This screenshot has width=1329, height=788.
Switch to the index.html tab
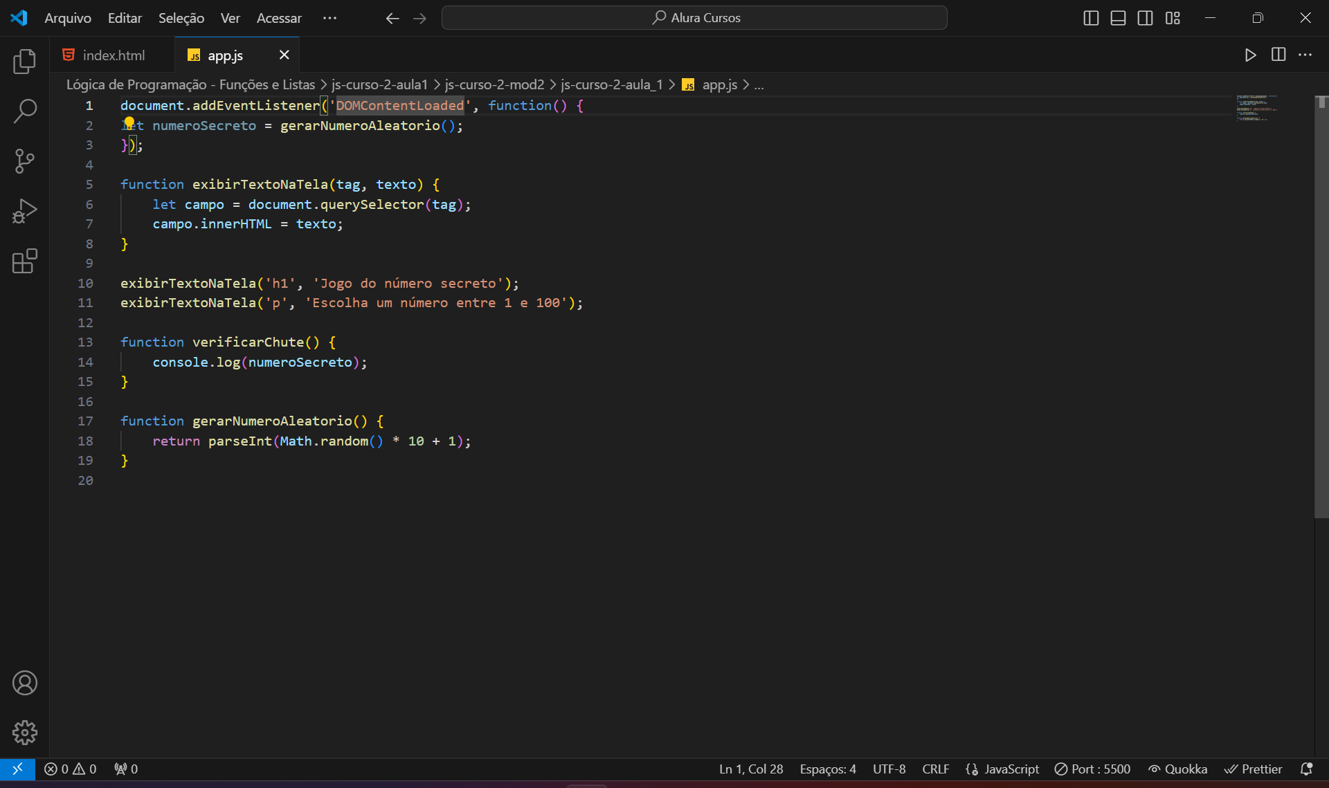(112, 55)
